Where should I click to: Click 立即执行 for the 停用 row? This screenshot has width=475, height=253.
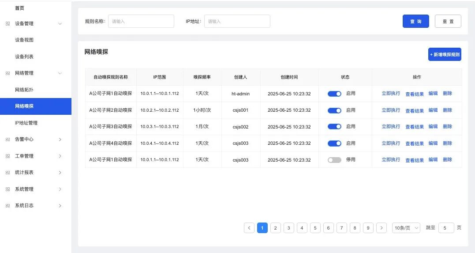pyautogui.click(x=391, y=159)
